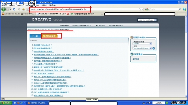
Task: Click the REGIONAL WEBSITES navigation item
Action: (116, 26)
